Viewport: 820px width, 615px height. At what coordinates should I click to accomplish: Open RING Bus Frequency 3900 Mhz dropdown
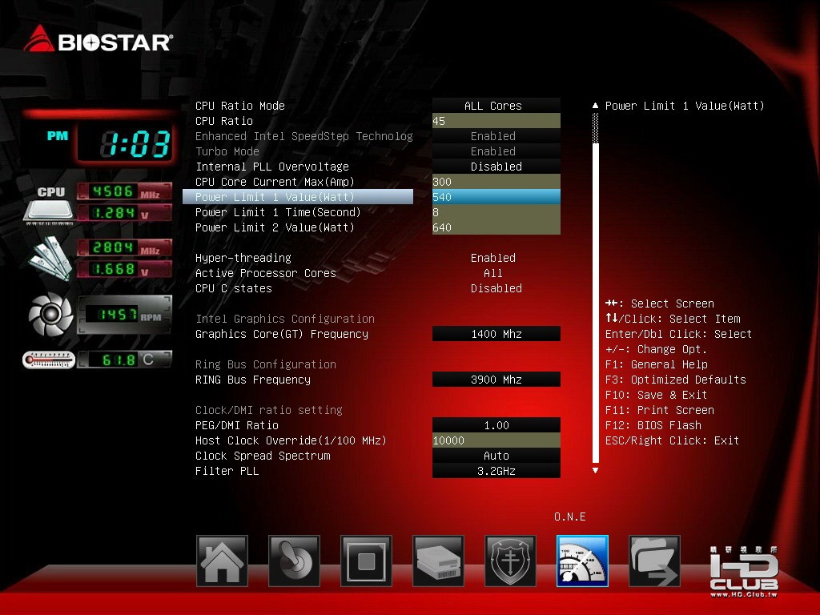496,380
